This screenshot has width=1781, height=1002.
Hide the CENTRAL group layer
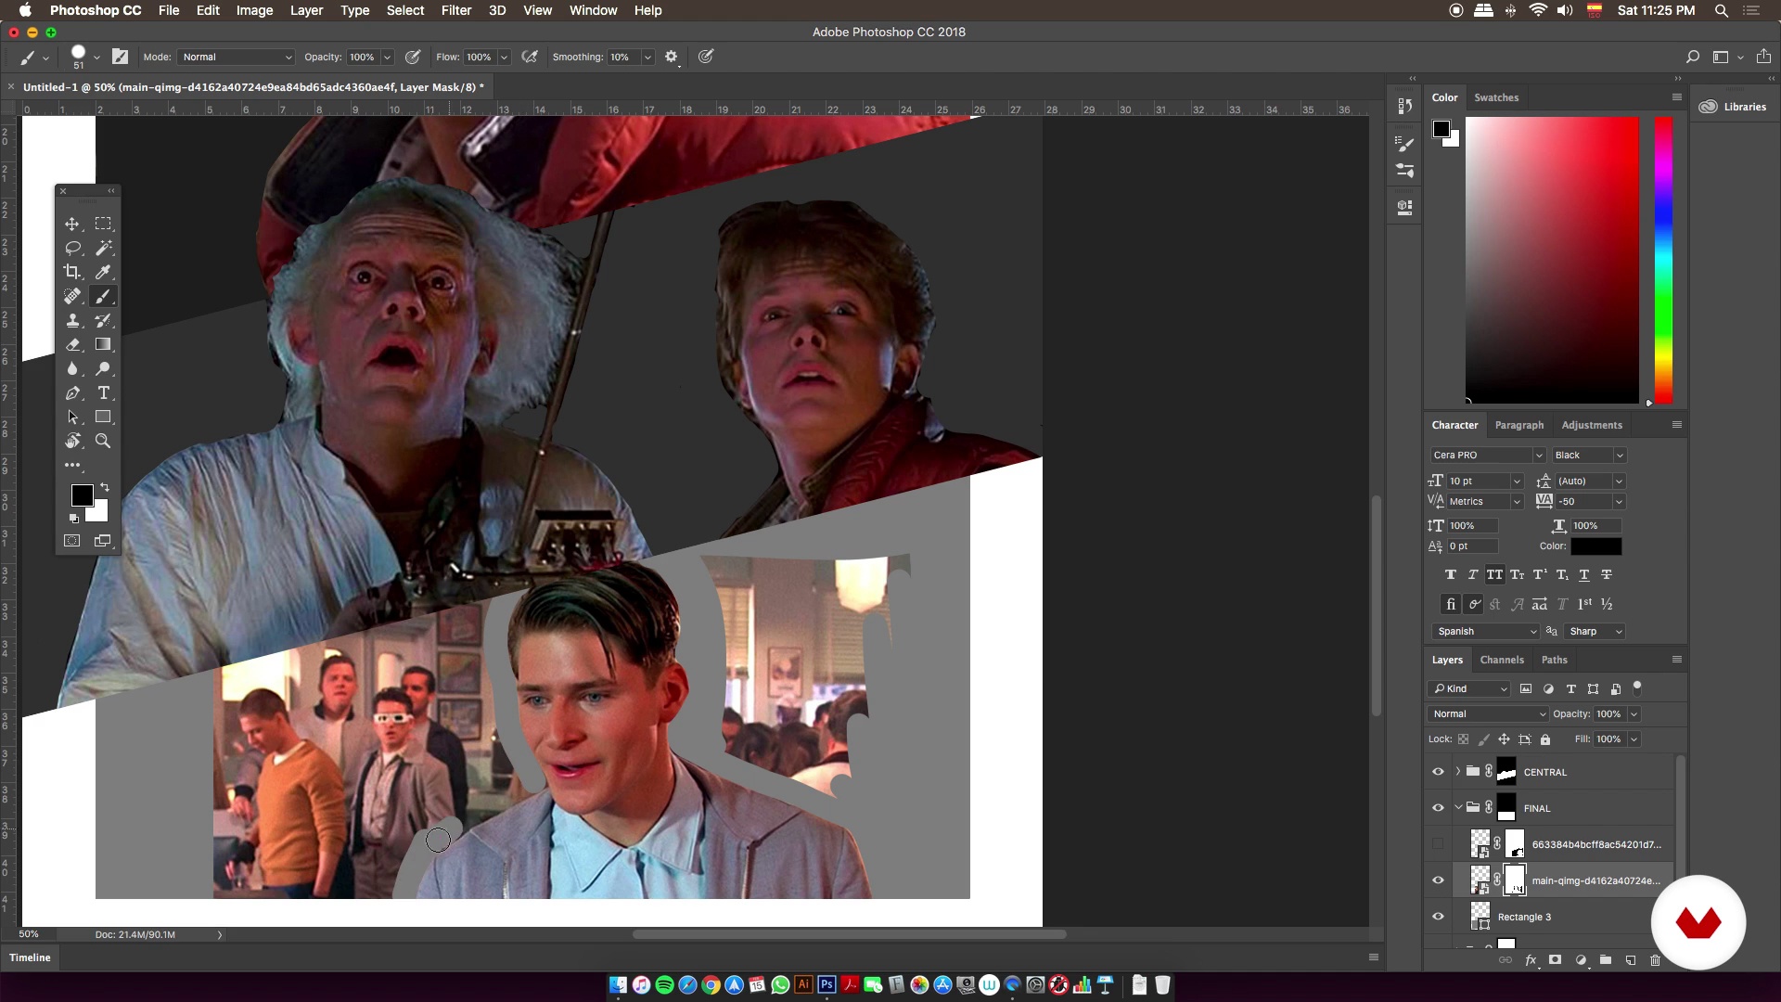point(1438,772)
